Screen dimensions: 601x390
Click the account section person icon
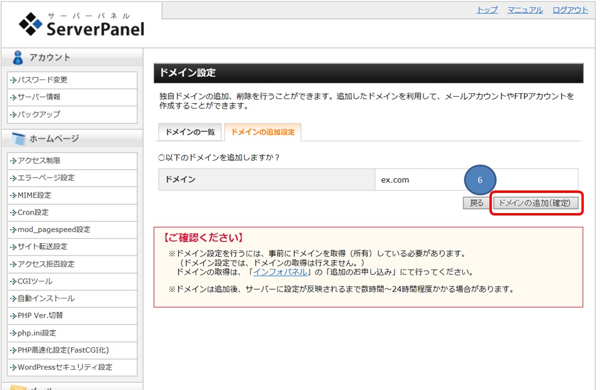[x=18, y=58]
